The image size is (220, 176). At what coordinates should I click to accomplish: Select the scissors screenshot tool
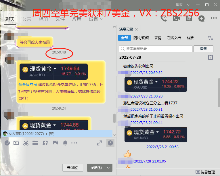(x=26, y=143)
